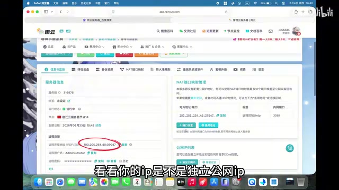
Task: Reveal the remote password with 查看
Action: [112, 161]
